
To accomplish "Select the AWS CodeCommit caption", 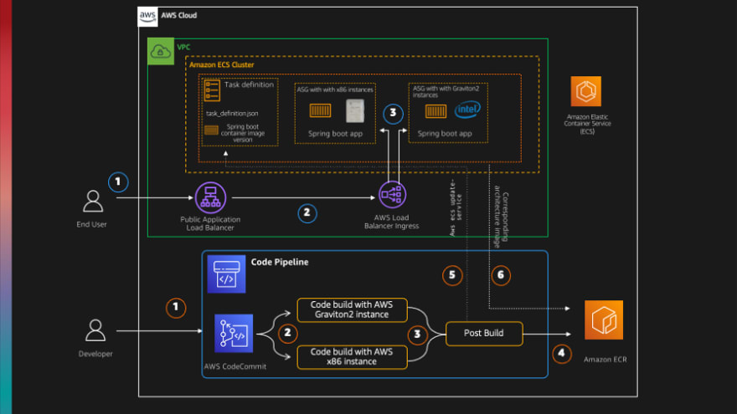I will pos(235,366).
